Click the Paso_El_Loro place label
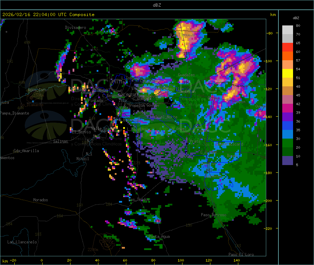 pyautogui.click(x=241, y=255)
